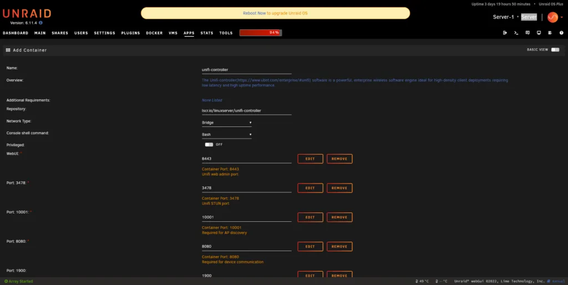Click Edit button for WebUI port 8443
The width and height of the screenshot is (568, 285).
coord(310,159)
